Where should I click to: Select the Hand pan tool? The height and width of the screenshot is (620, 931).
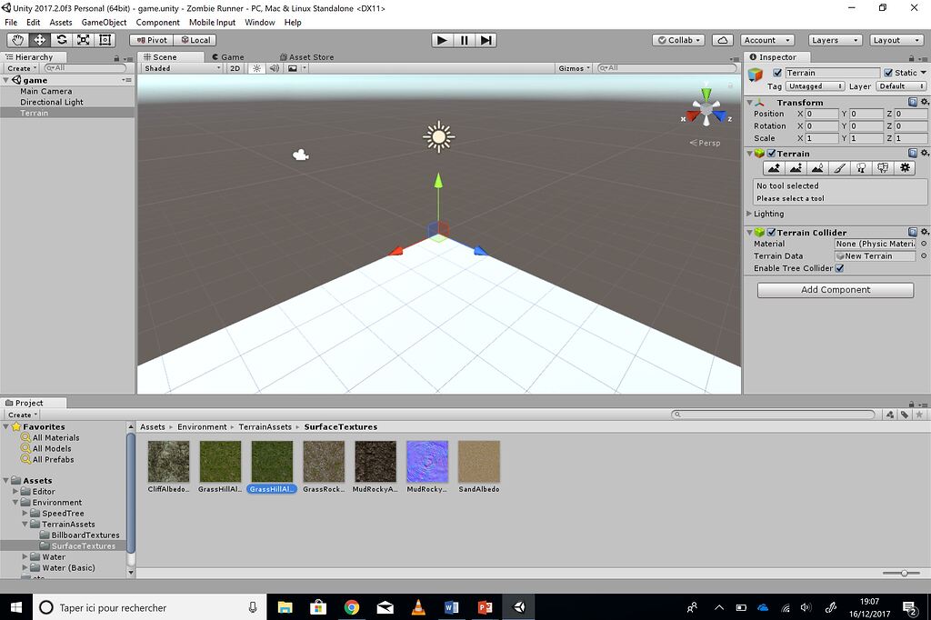point(16,39)
